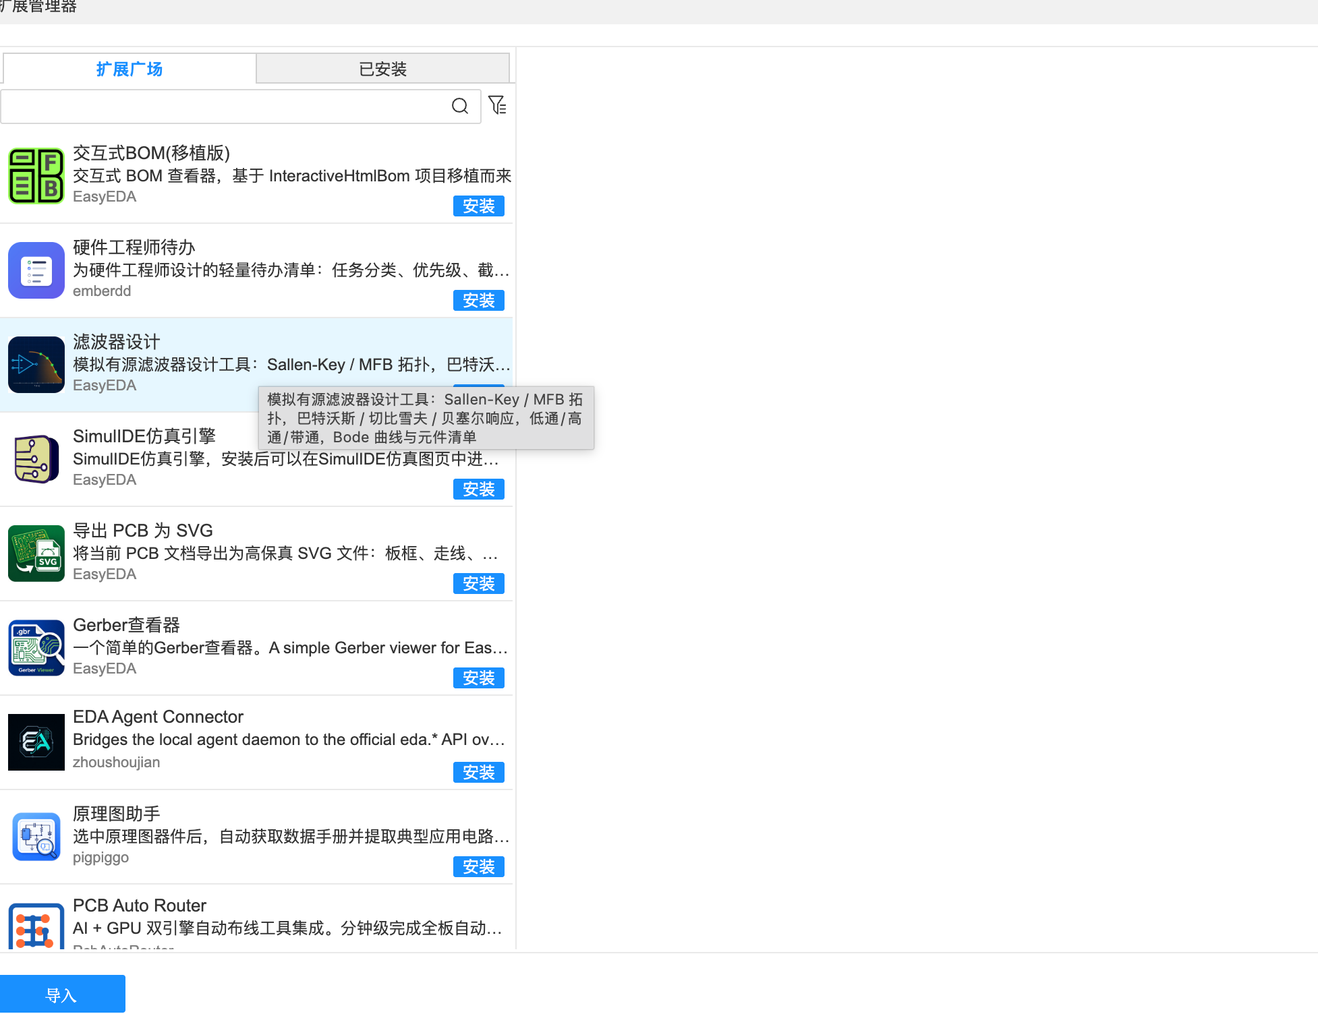Click the 硬件工程师待办 app icon
The image size is (1318, 1014).
[x=36, y=270]
